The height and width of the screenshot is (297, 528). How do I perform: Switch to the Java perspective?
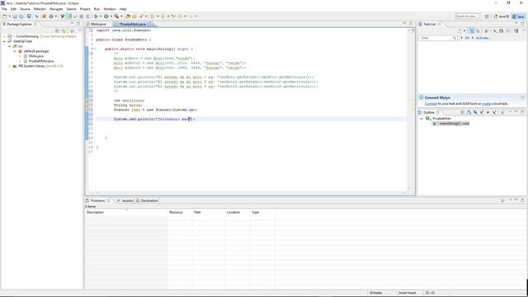[518, 16]
